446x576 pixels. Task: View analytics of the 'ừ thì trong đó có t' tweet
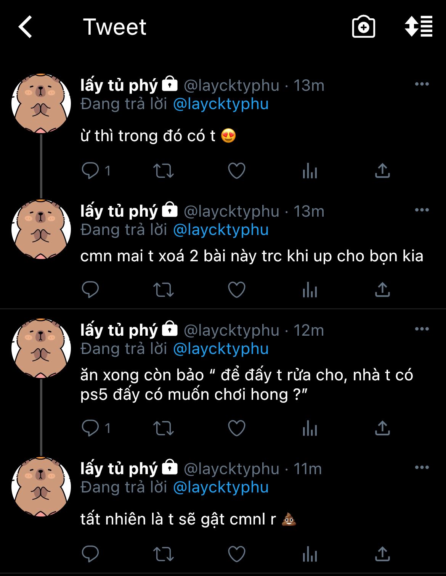click(x=310, y=171)
